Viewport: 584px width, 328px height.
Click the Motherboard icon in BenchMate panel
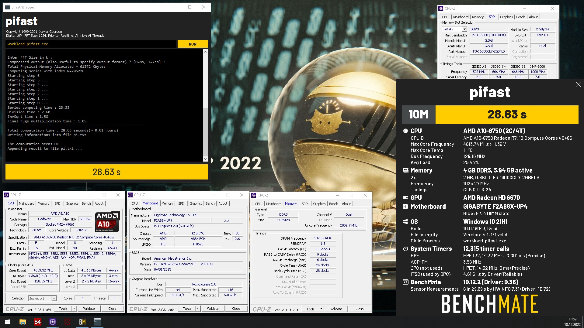tap(405, 207)
